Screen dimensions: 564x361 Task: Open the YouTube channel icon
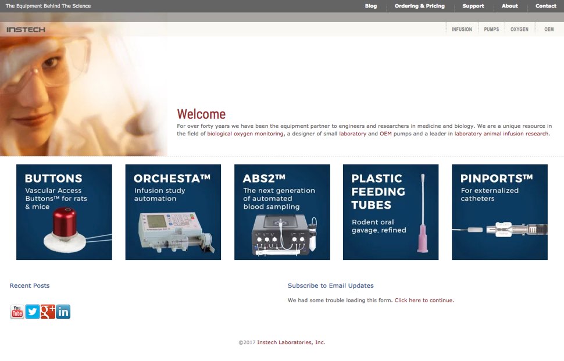click(x=16, y=312)
